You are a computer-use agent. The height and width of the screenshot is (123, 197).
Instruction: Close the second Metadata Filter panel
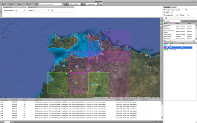tap(74, 7)
